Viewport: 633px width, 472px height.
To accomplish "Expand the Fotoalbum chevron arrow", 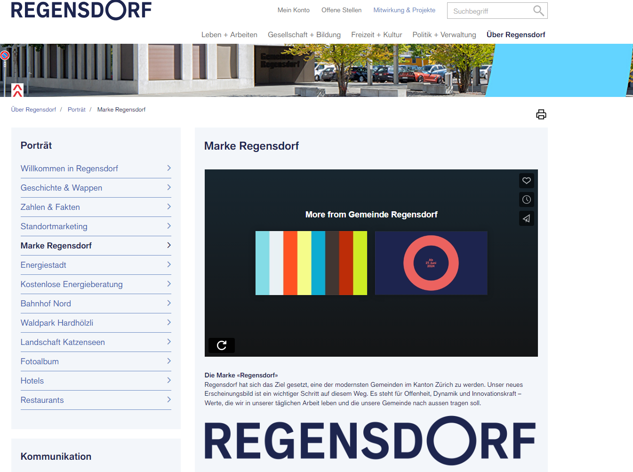I will coord(168,361).
